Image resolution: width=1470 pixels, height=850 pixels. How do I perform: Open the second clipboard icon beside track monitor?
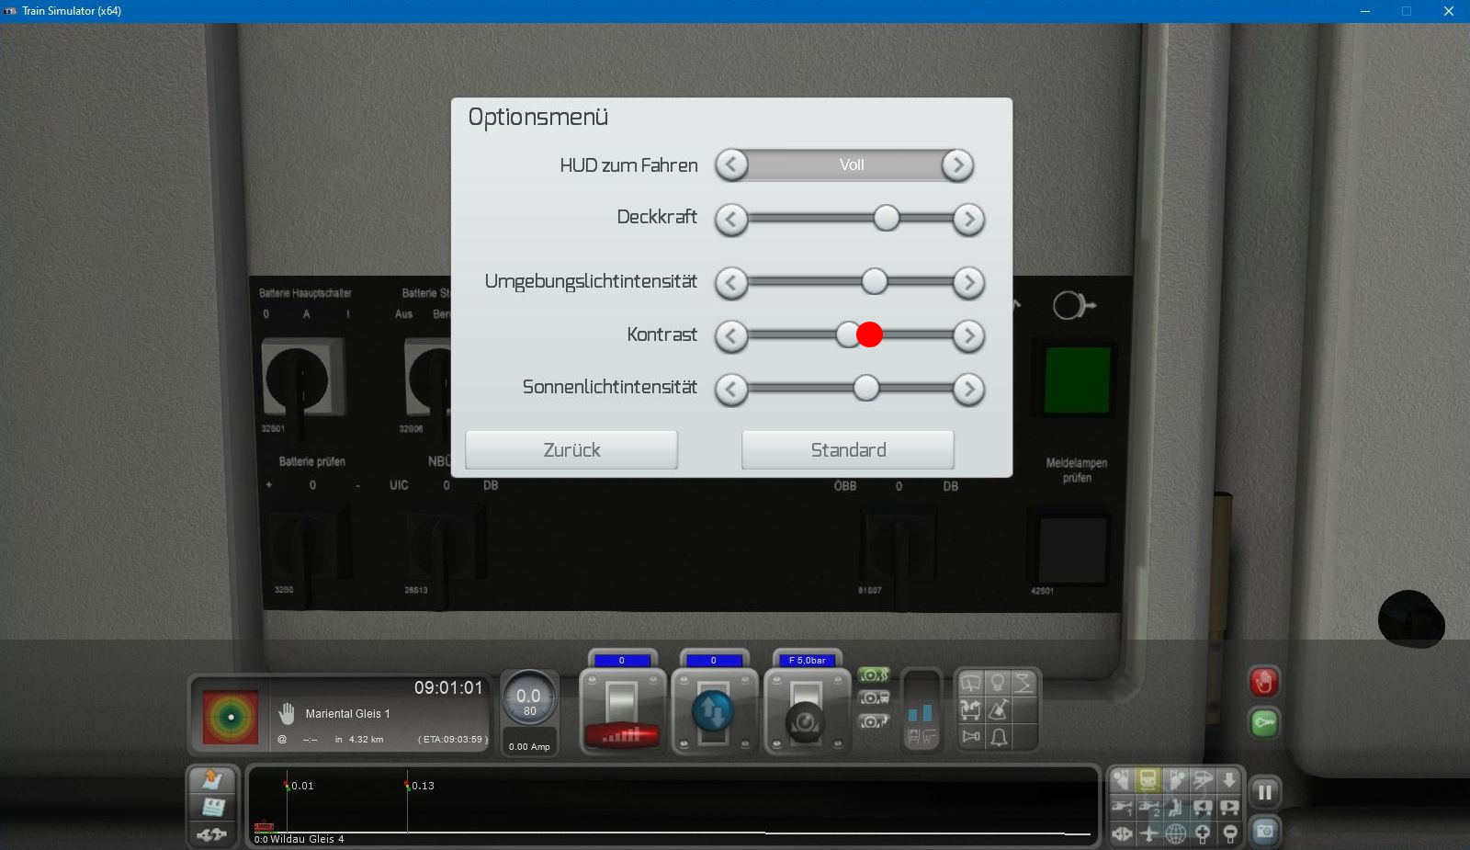212,807
